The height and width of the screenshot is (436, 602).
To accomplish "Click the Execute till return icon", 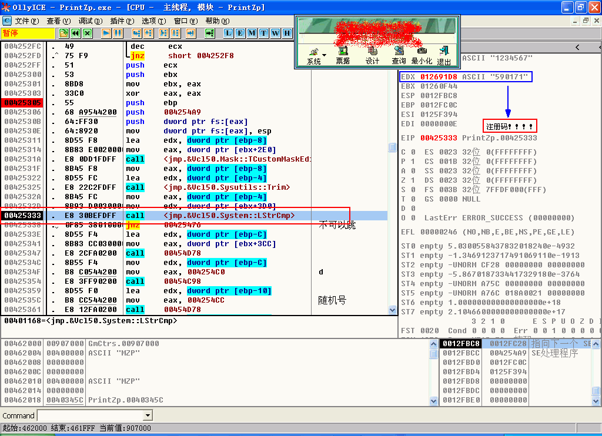I will (x=191, y=33).
